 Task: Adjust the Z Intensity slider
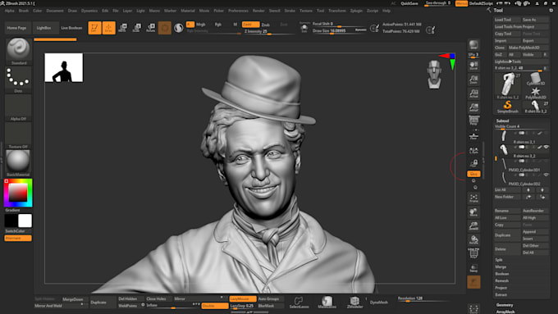pos(270,32)
